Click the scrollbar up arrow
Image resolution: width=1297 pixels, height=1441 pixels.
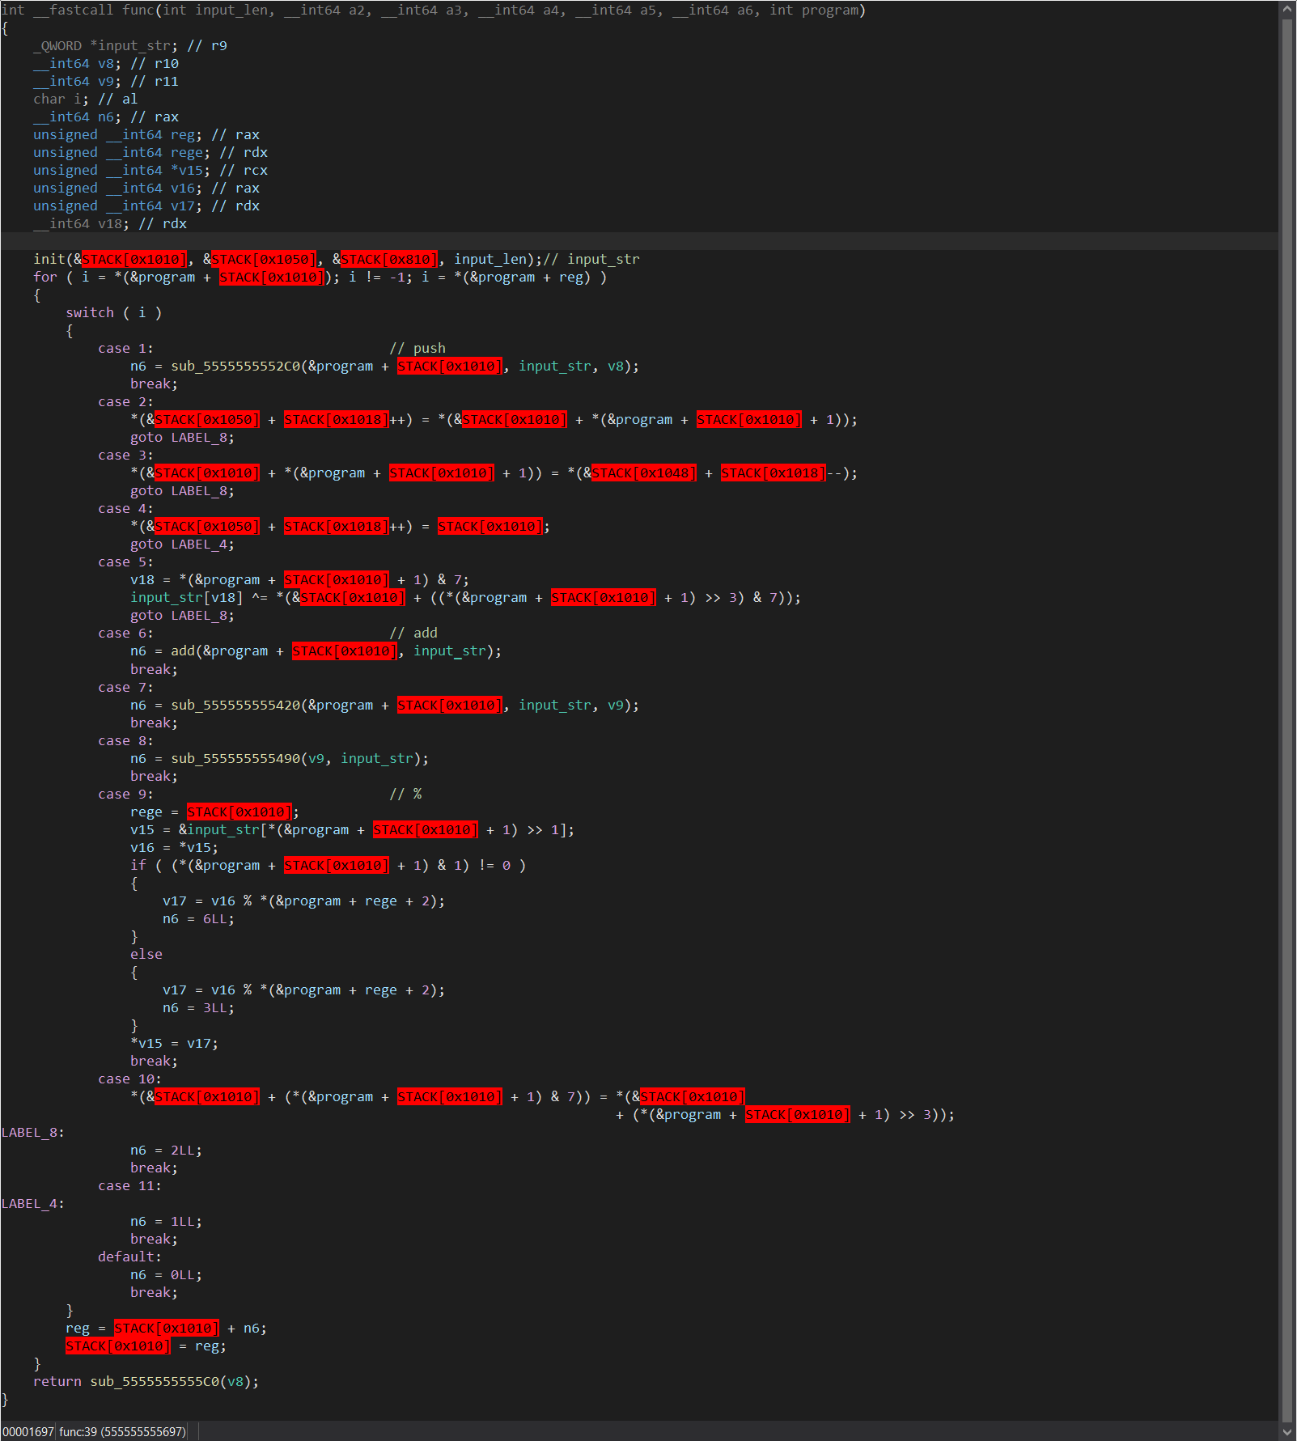click(1287, 10)
